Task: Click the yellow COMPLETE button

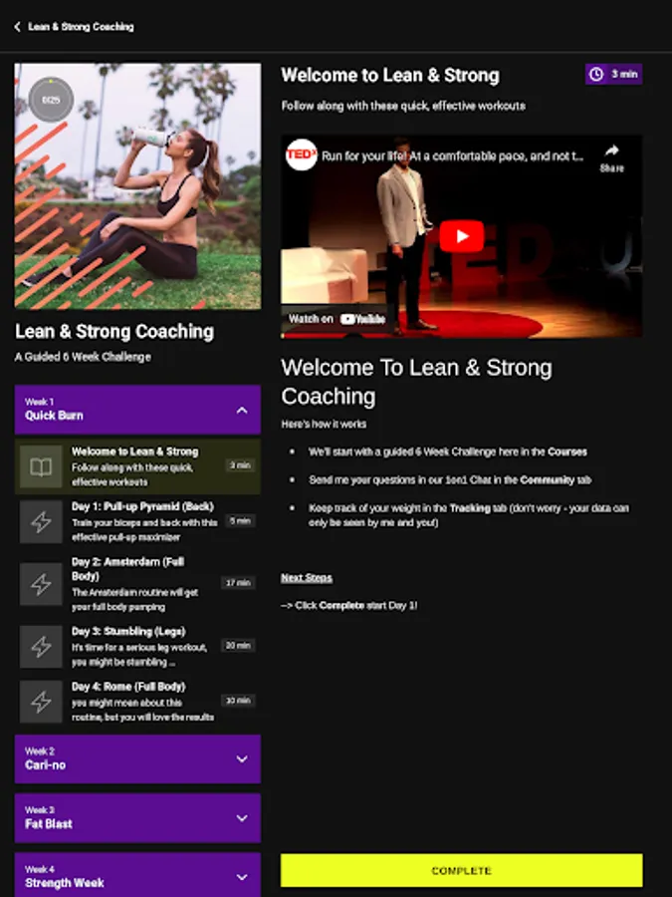Action: click(462, 870)
